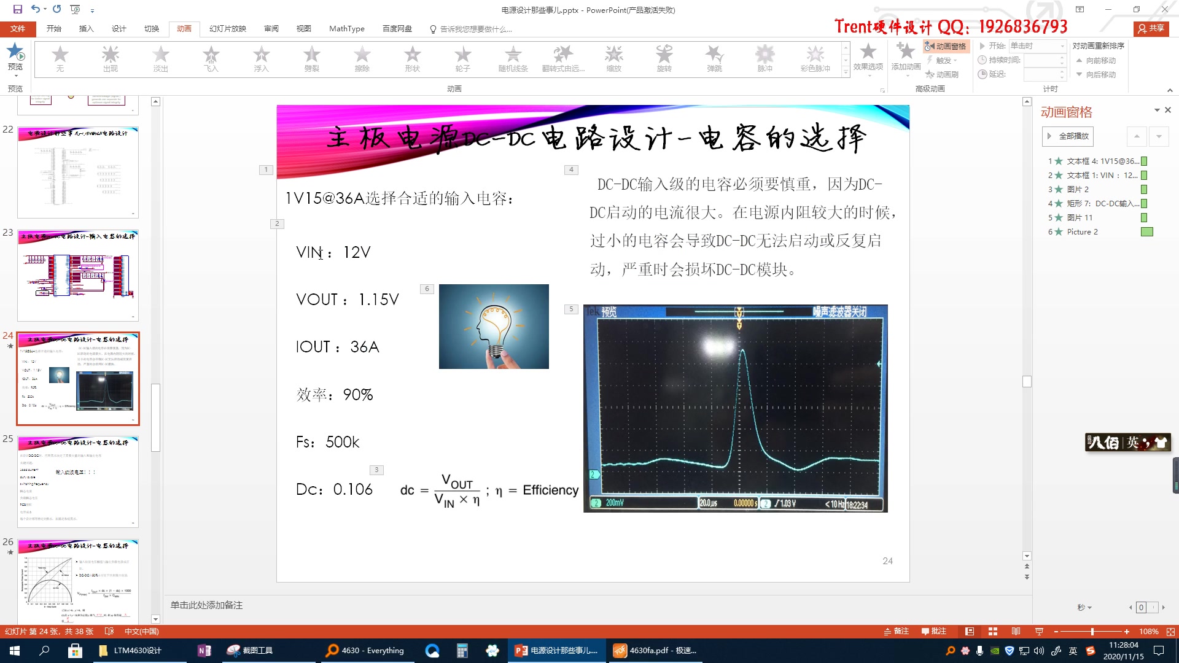Select slide 25 thumbnail
Viewport: 1179px width, 663px height.
78,481
